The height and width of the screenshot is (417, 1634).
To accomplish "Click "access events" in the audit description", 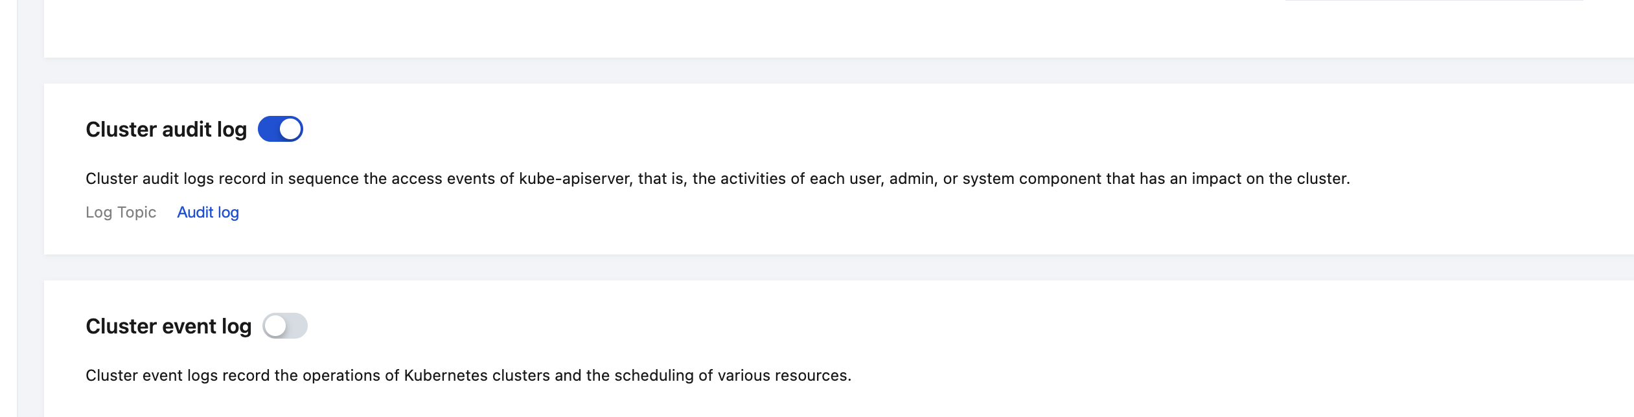I will 443,179.
